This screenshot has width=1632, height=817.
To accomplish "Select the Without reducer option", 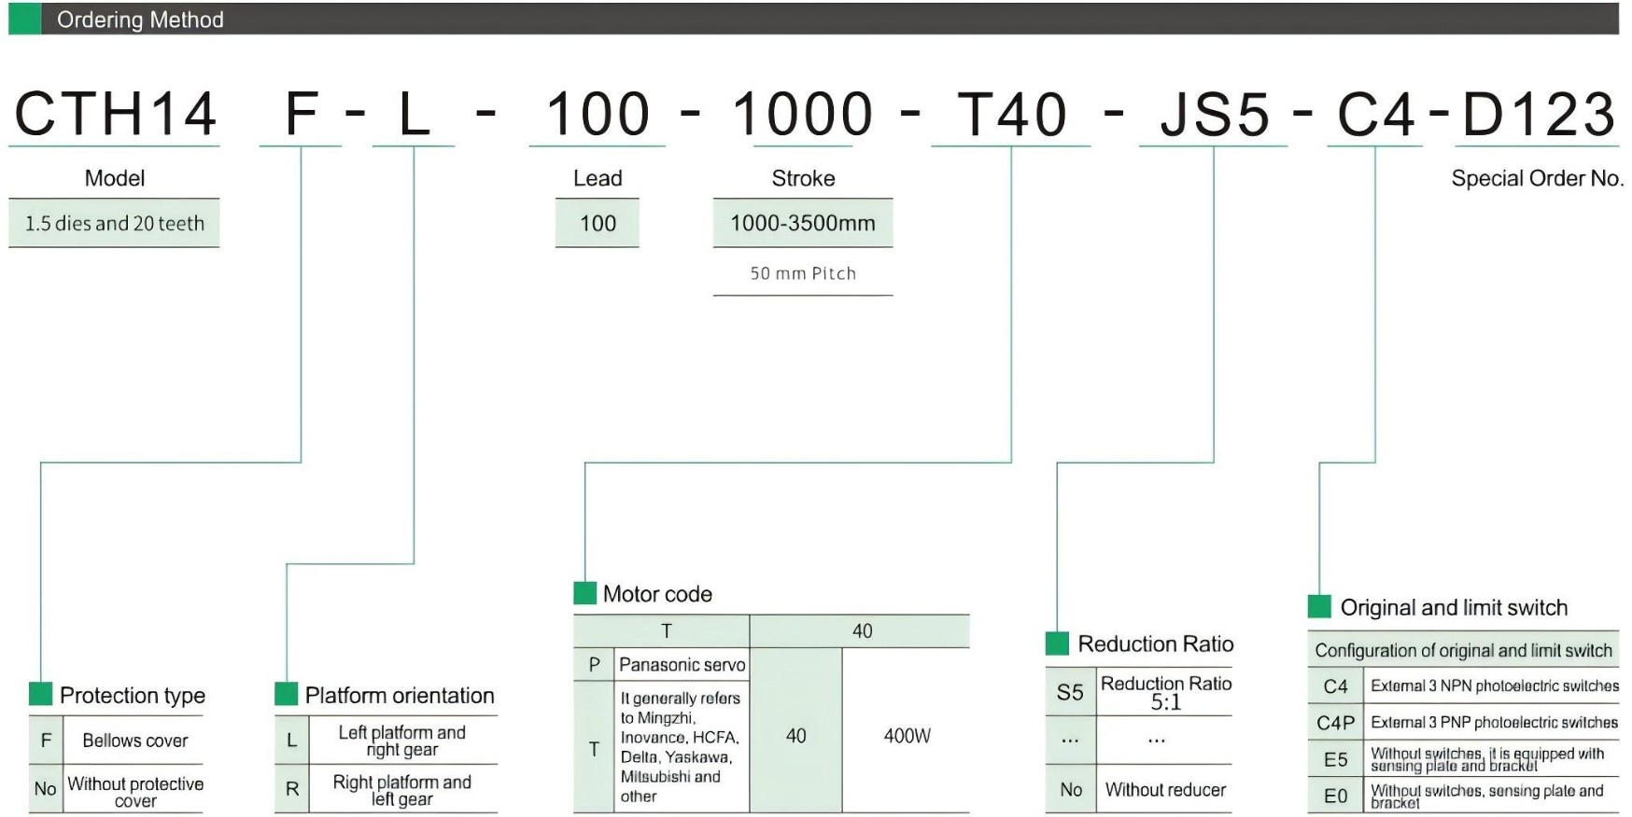I will pyautogui.click(x=1165, y=790).
